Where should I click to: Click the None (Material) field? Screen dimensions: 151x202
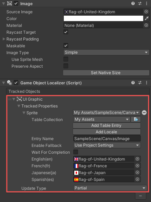point(103,26)
